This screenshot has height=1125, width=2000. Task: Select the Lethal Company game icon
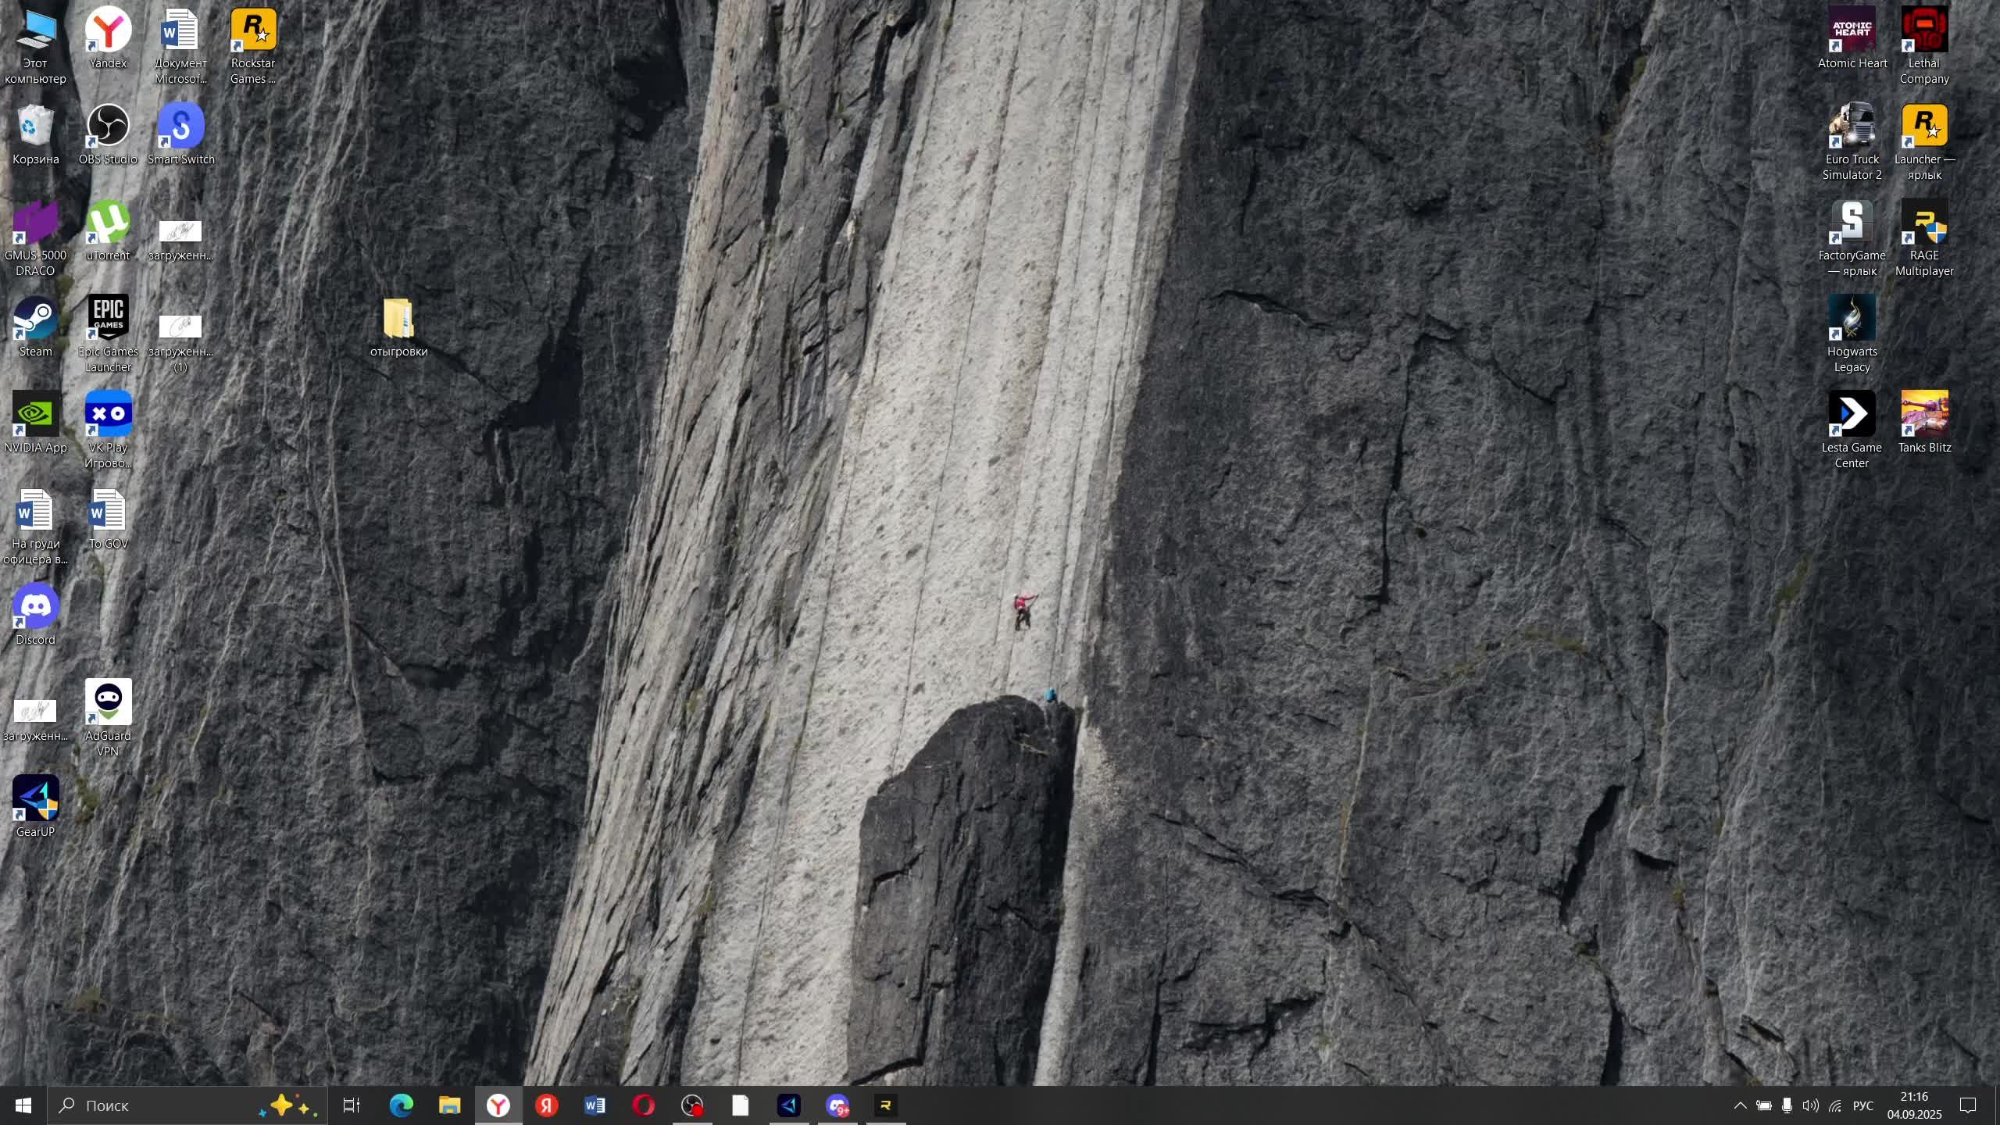(1923, 30)
